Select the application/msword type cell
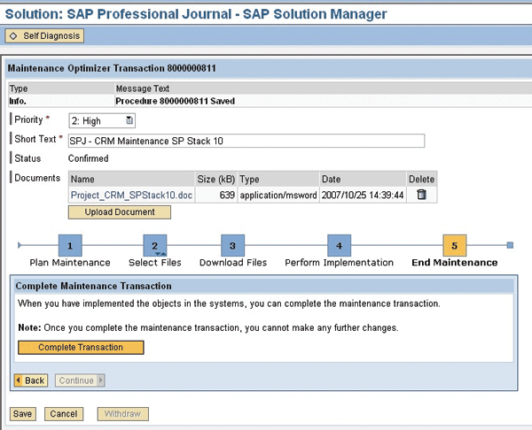The width and height of the screenshot is (532, 430). pyautogui.click(x=278, y=195)
